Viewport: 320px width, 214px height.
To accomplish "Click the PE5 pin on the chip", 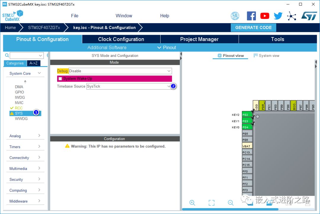I will coord(247,134).
